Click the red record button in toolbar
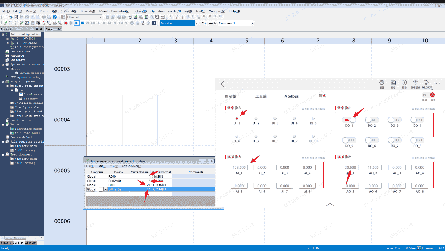This screenshot has width=445, height=251. pos(66,23)
